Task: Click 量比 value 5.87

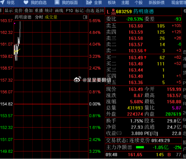Action: [177, 108]
